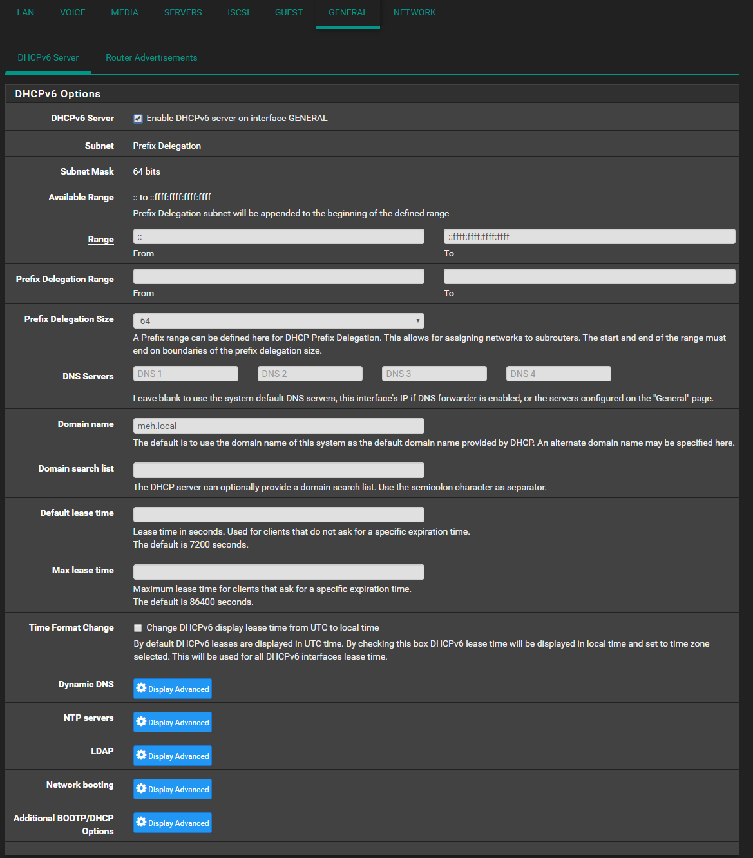Click gear icon for Additional BOOTP/DHCP Options
The height and width of the screenshot is (858, 753).
(142, 822)
